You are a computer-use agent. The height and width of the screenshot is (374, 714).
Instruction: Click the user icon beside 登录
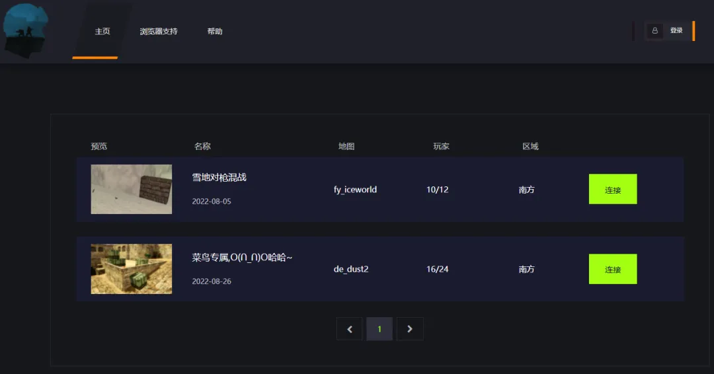coord(654,30)
